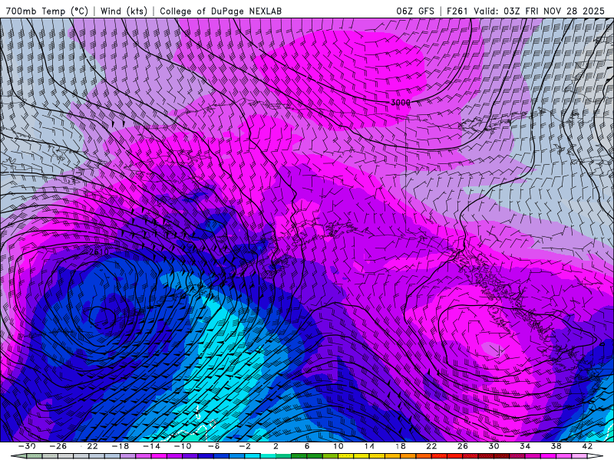
Task: Click the 'F261' forecast hour label
Action: click(457, 11)
